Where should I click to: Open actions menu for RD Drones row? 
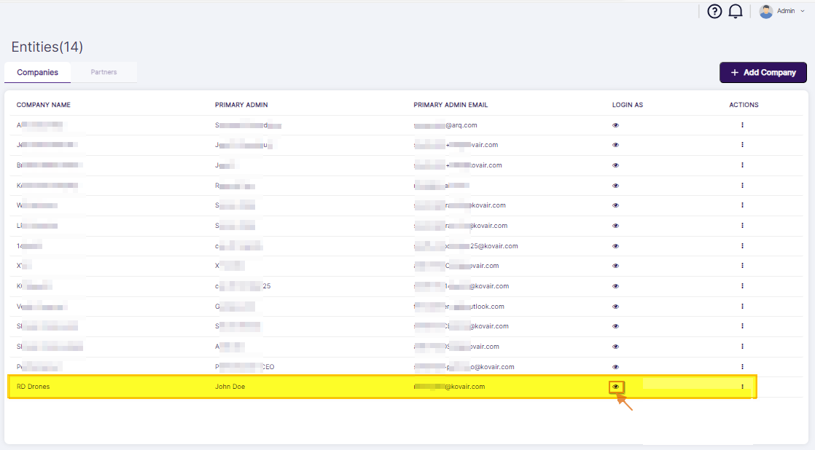[x=742, y=387]
